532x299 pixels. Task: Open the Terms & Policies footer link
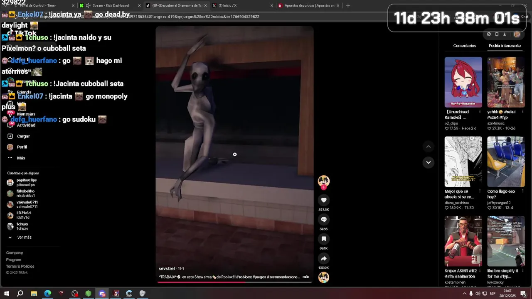tap(20, 266)
